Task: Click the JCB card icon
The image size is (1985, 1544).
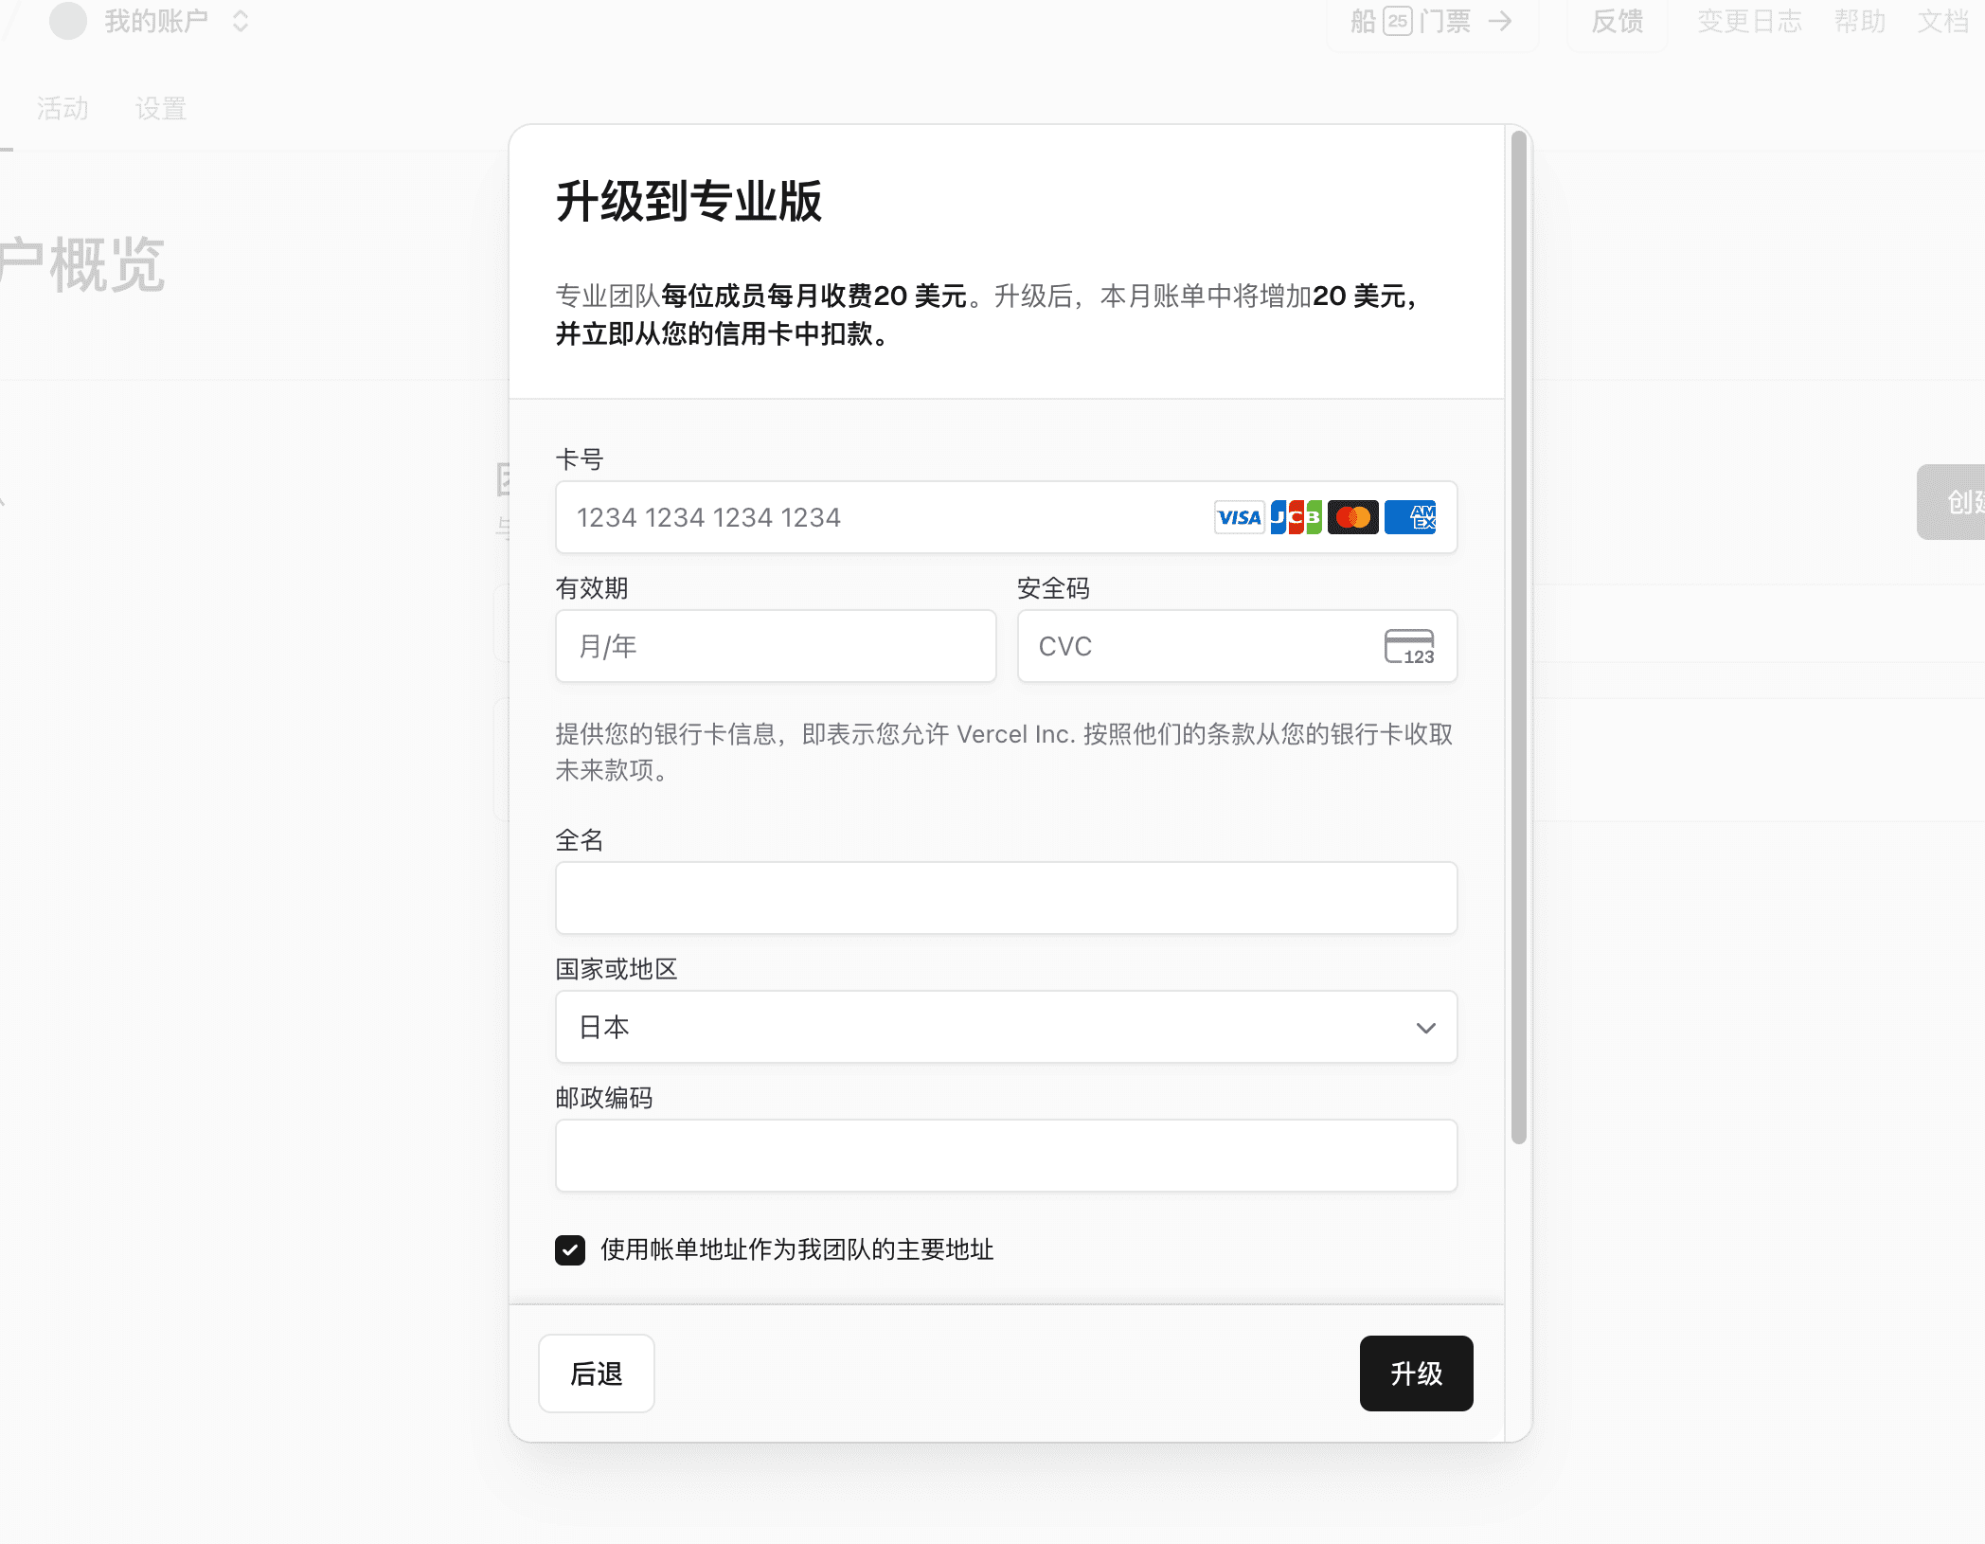Action: 1296,517
